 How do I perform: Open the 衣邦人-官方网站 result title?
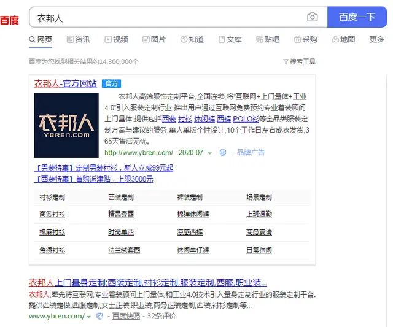(65, 83)
